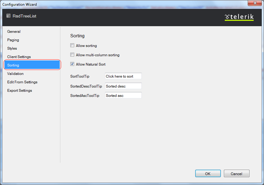The image size is (264, 185).
Task: Go to the Styles section
Action: 12,48
